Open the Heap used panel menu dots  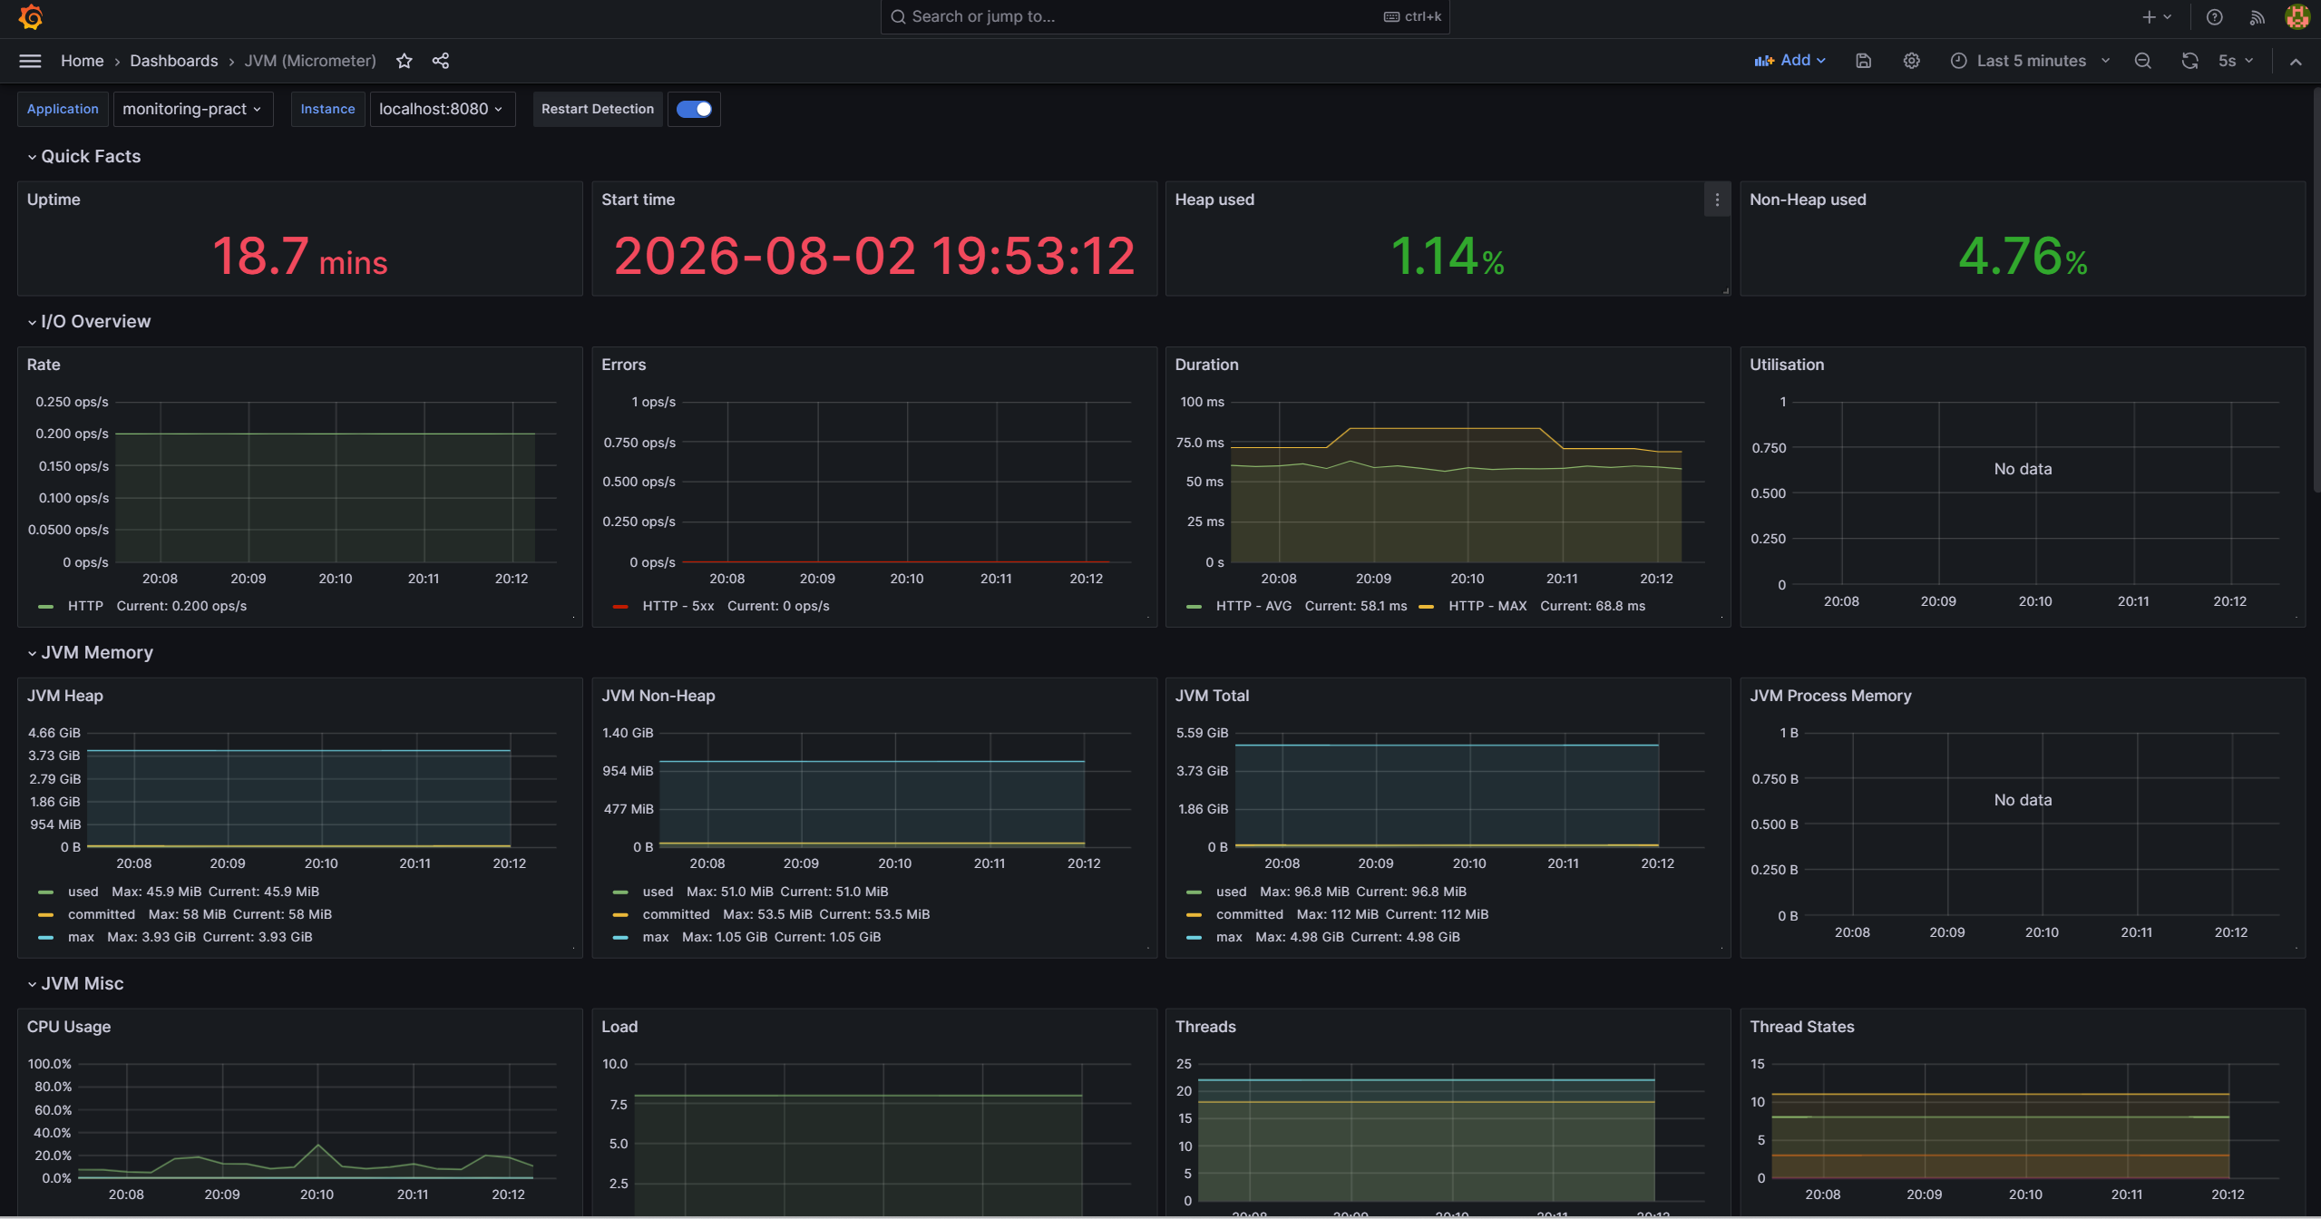(x=1717, y=200)
